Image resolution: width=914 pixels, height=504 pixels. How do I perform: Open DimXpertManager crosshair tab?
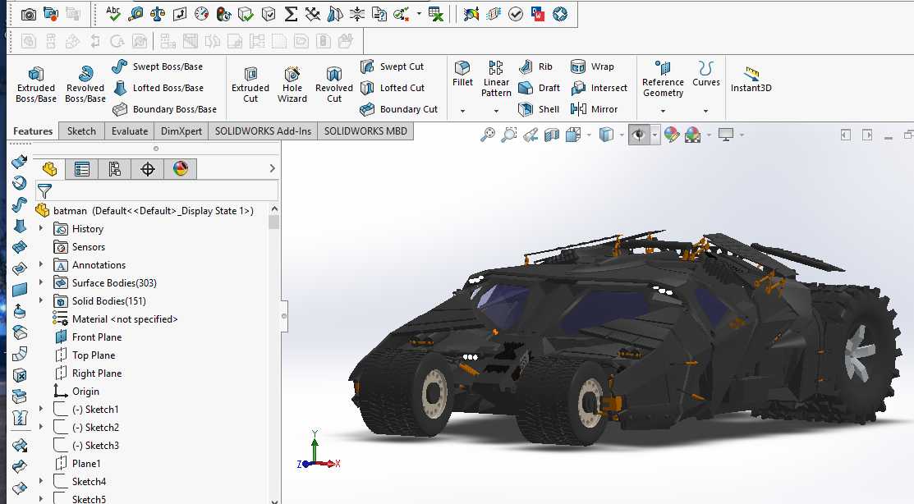pos(148,169)
